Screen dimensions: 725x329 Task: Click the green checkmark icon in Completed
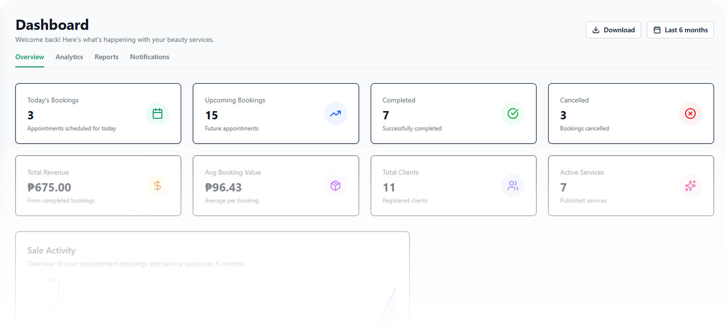(x=513, y=114)
